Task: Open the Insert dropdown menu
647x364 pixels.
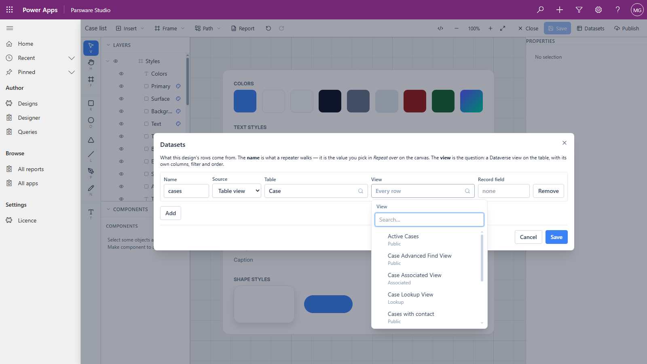Action: pyautogui.click(x=130, y=28)
